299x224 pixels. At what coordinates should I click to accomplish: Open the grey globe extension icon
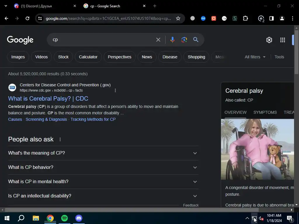[193, 18]
